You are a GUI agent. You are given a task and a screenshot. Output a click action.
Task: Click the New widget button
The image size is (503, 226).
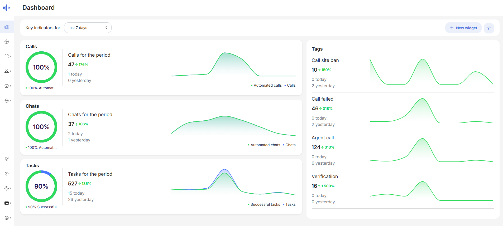(463, 28)
